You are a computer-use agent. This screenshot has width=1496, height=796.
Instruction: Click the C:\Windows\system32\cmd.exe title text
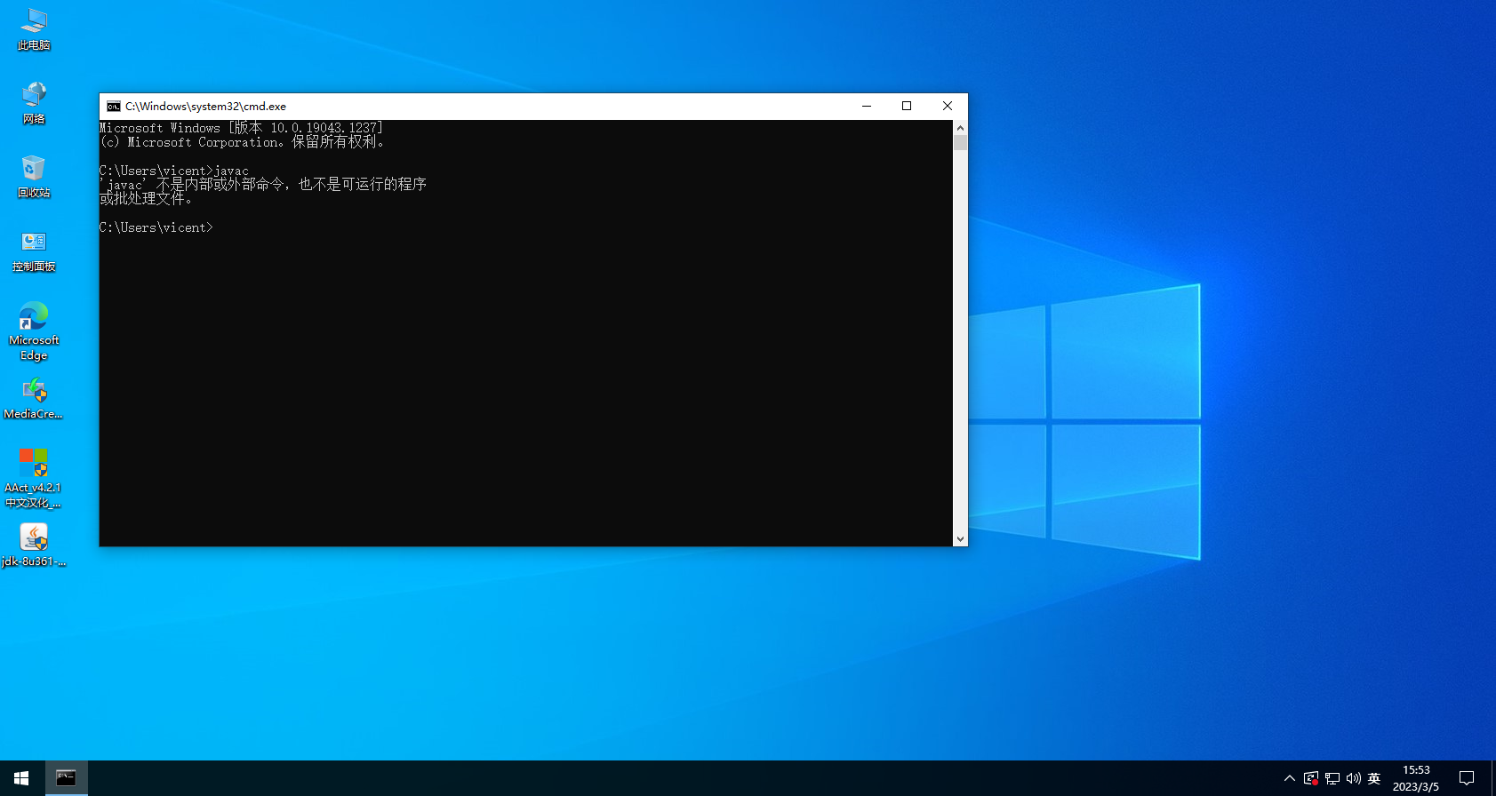205,107
